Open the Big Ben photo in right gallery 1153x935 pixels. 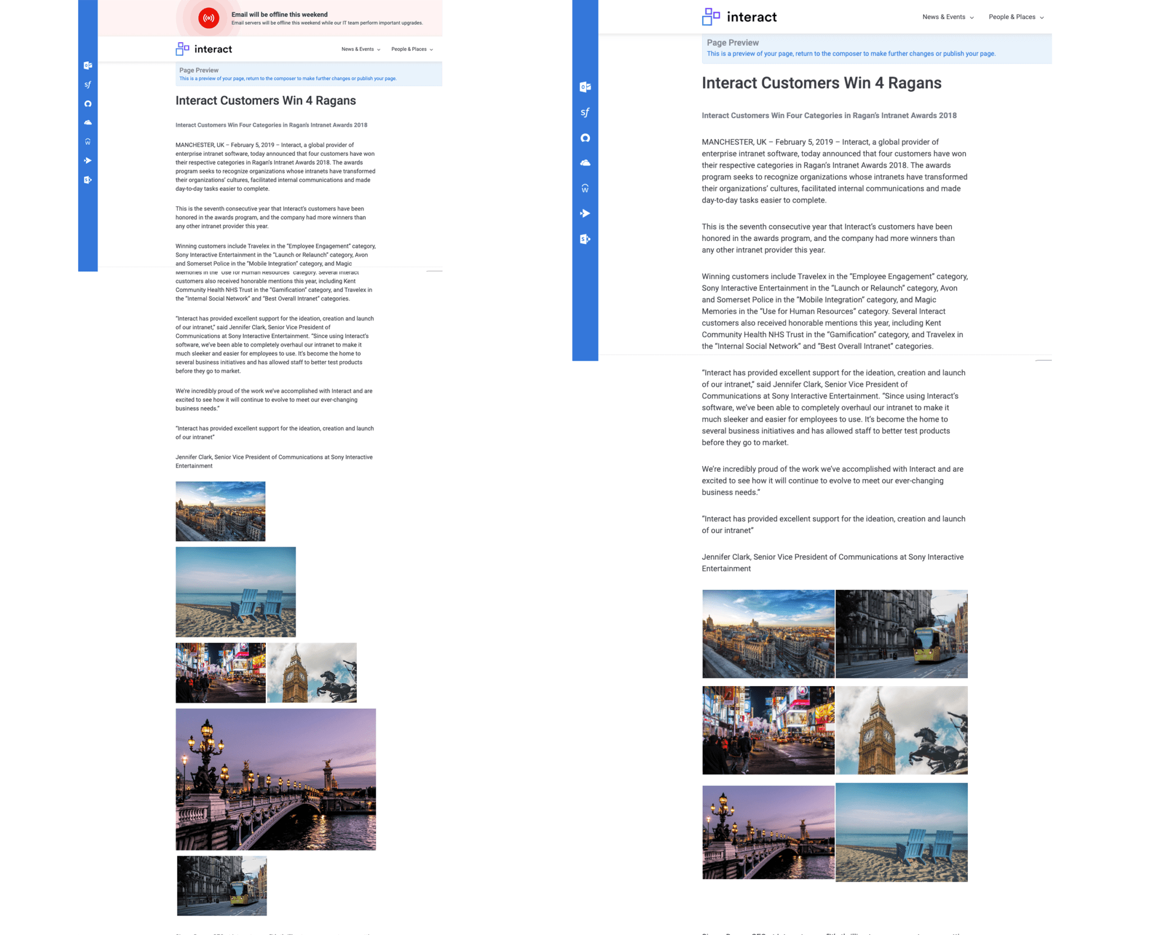pyautogui.click(x=901, y=730)
